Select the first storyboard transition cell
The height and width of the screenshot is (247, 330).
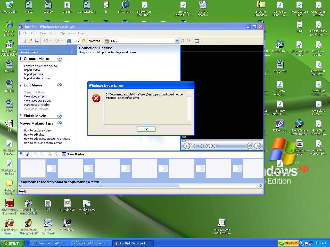pyautogui.click(x=52, y=168)
